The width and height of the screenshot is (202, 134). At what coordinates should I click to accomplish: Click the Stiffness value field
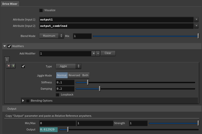click(x=65, y=82)
